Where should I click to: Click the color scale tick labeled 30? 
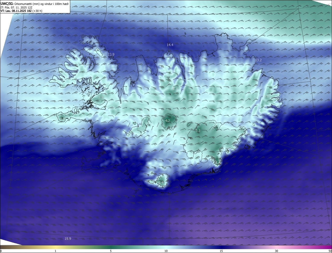coord(276,251)
